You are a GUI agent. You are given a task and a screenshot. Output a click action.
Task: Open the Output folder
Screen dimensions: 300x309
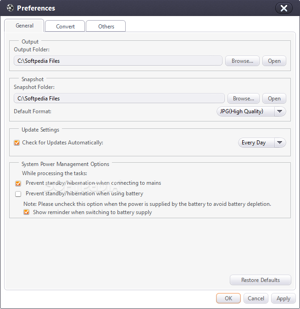tap(274, 61)
